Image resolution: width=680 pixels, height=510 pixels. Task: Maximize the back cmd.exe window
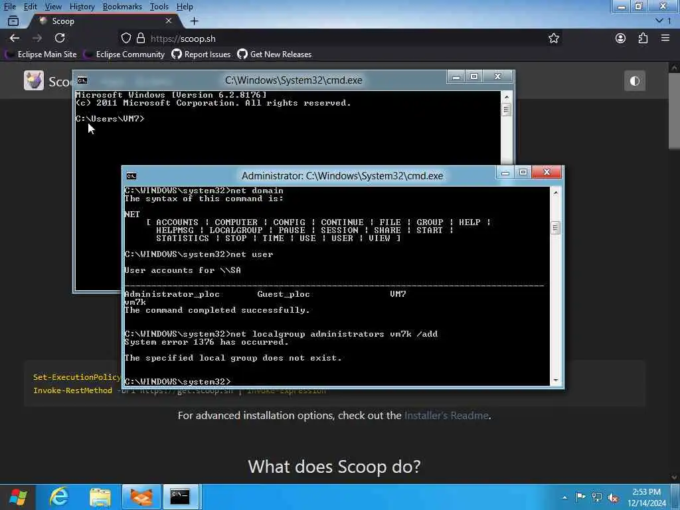(x=474, y=77)
